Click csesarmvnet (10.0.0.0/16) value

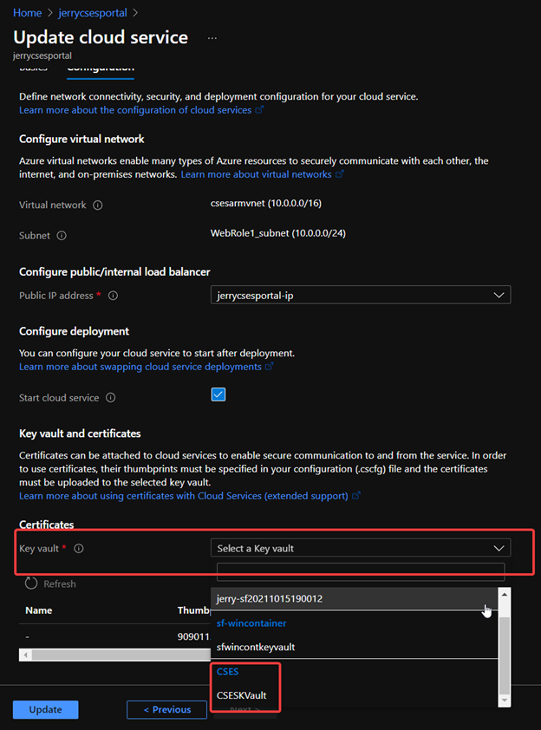(266, 203)
